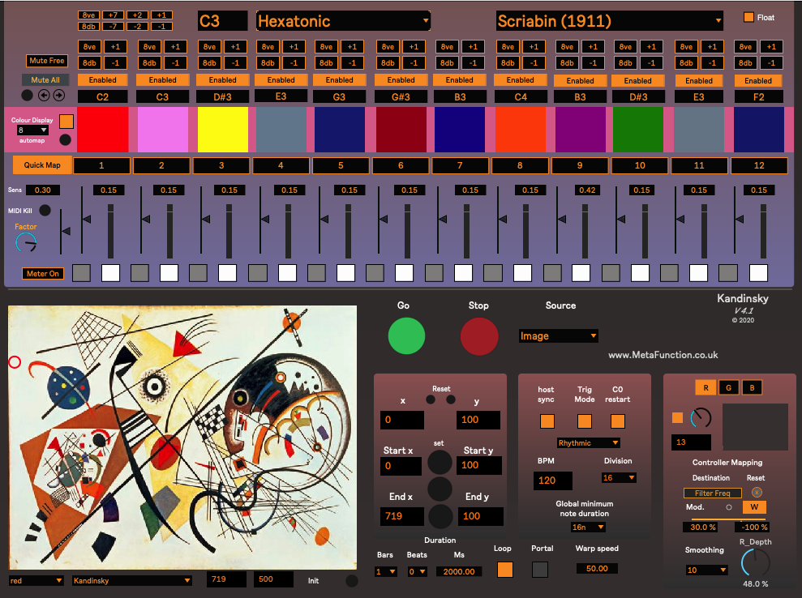Start playback with the green Go button
This screenshot has height=598, width=802.
click(x=406, y=335)
